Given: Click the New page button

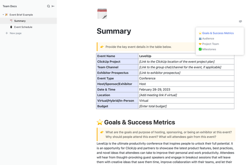Looking at the screenshot, I should 16,33.
